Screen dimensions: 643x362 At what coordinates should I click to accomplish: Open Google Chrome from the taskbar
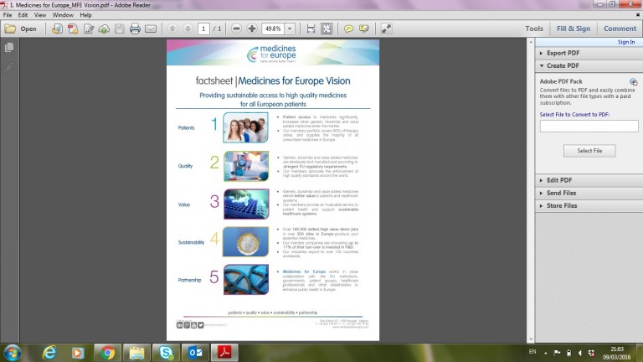click(108, 353)
